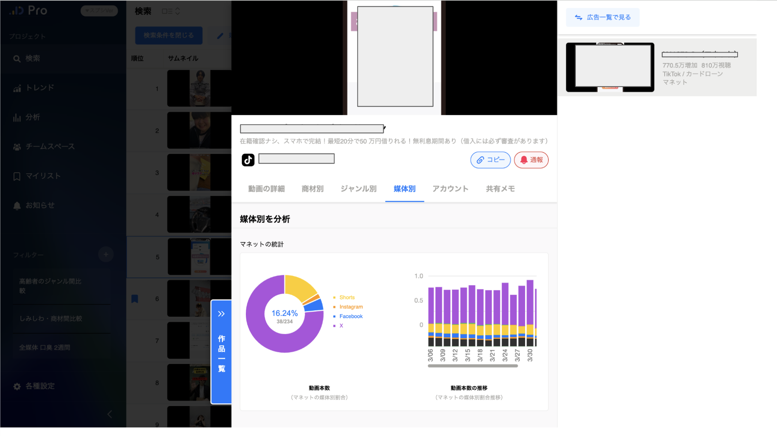Image resolution: width=777 pixels, height=436 pixels.
Task: Click the TikTok logo icon
Action: (248, 160)
